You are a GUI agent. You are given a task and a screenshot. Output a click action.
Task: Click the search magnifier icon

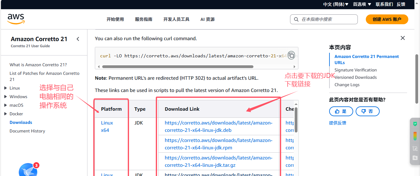click(296, 19)
